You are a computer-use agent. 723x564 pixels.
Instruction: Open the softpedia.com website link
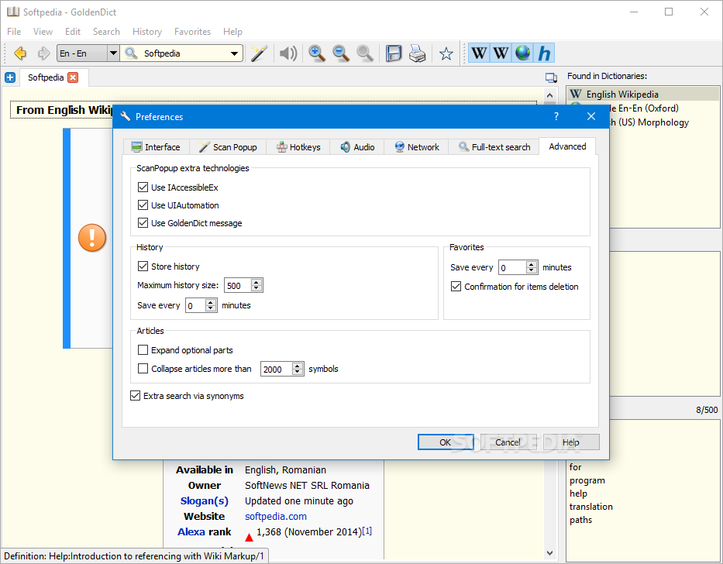tap(276, 517)
